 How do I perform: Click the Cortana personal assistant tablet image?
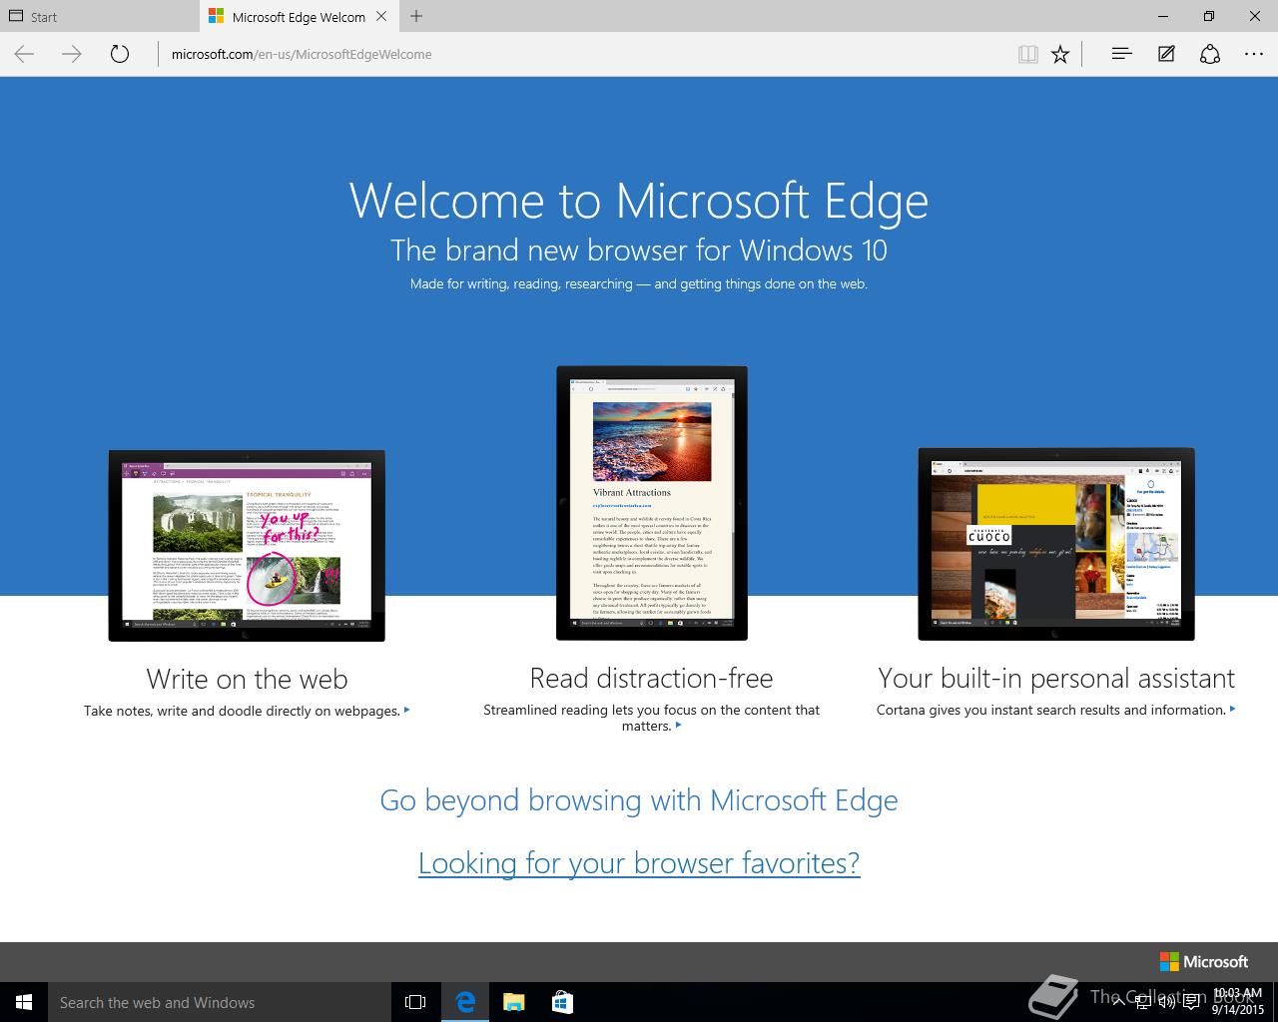(x=1056, y=544)
